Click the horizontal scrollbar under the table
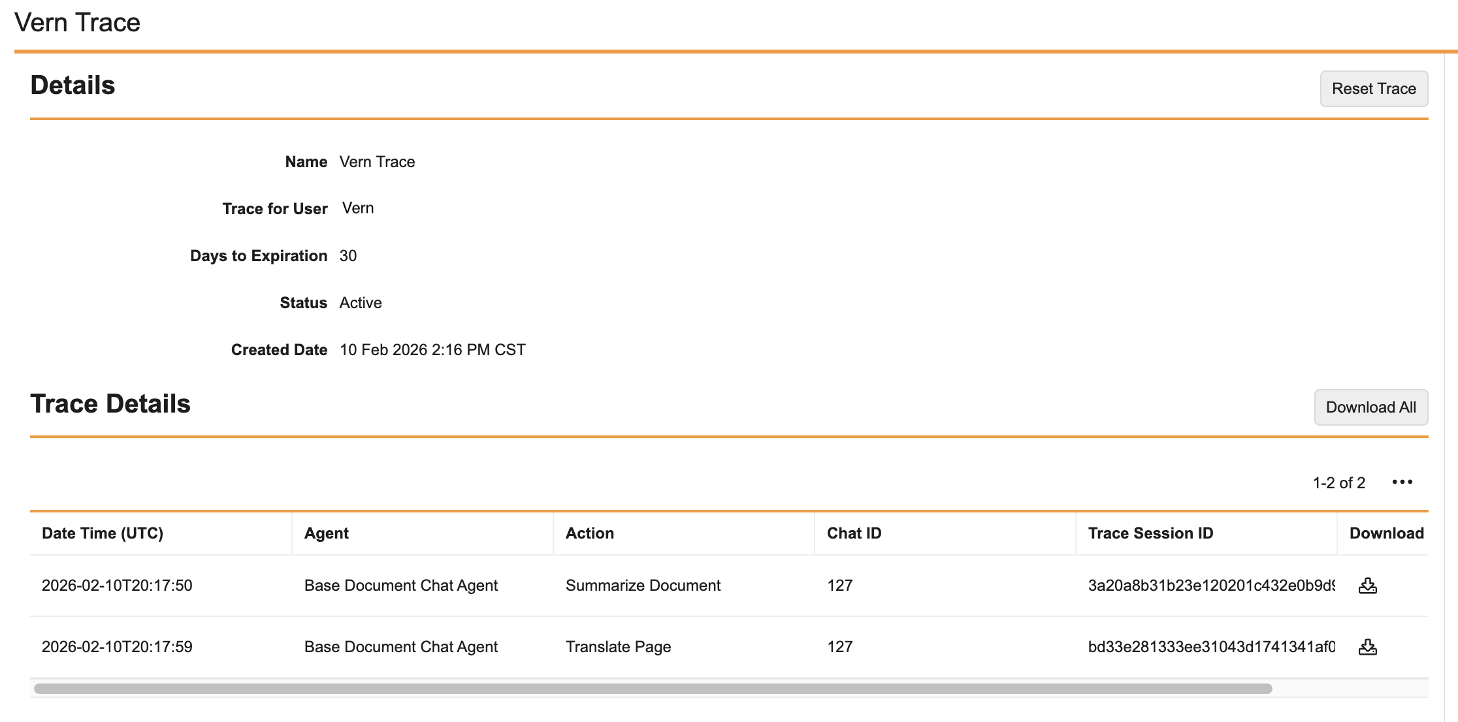This screenshot has height=722, width=1458. [653, 689]
